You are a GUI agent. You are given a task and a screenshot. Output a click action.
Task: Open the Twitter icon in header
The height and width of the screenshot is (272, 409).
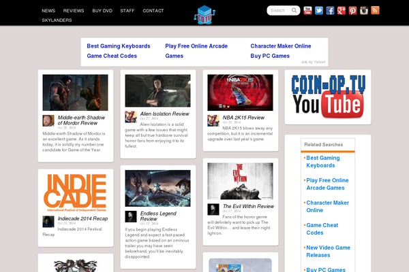[x=319, y=11]
